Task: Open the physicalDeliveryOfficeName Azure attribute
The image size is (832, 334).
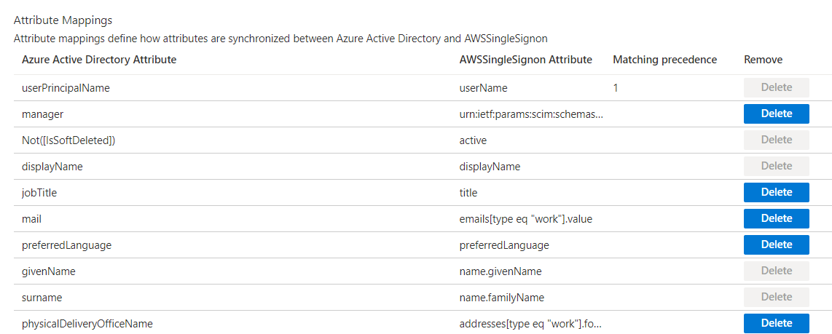Action: (87, 324)
